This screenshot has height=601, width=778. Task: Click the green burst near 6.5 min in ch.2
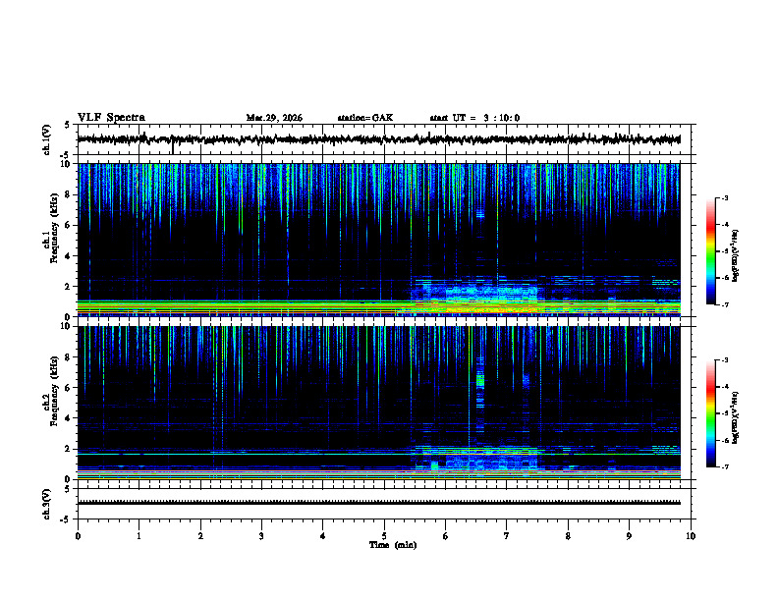click(479, 381)
